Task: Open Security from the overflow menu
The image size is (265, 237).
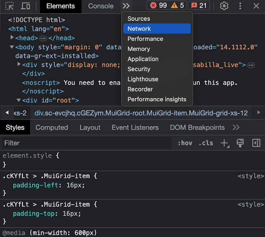Action: (157, 69)
